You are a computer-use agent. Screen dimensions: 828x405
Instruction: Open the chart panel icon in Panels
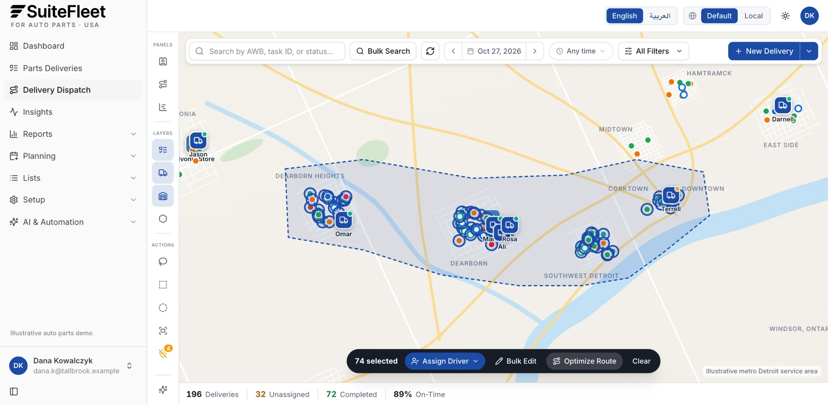(163, 107)
